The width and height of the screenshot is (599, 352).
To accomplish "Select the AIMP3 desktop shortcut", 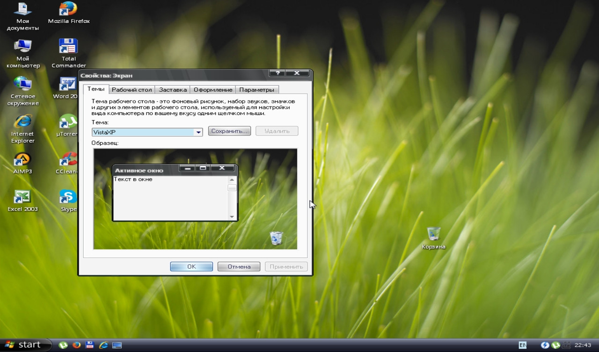I will 22,160.
